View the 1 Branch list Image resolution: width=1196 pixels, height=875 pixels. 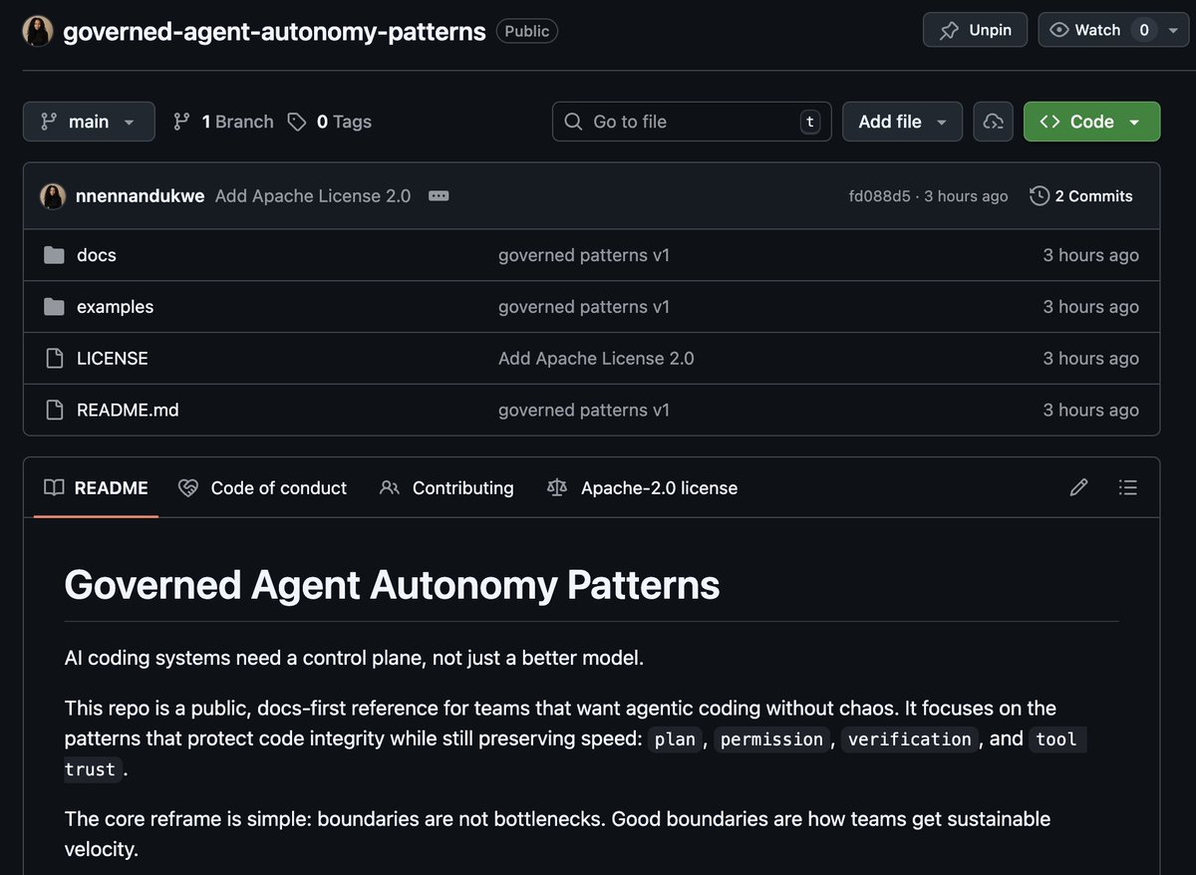223,122
